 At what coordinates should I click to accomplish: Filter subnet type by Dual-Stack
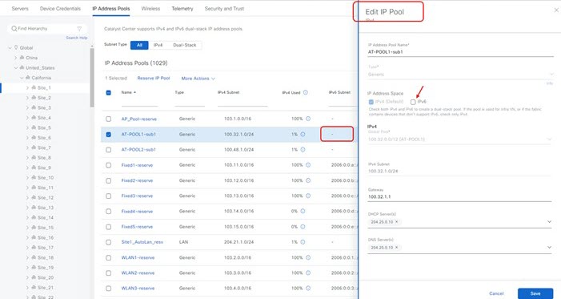(185, 45)
